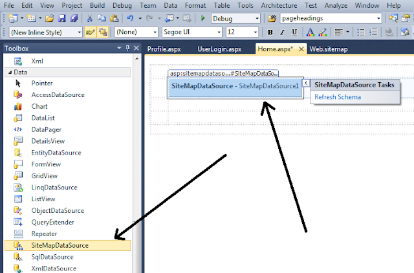Click the numbered list icon

[373, 32]
